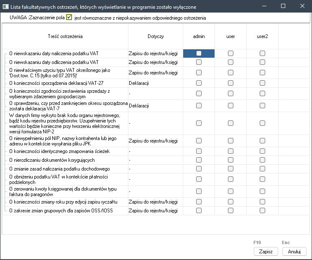This screenshot has height=260, width=312.
Task: Tick user2 checkbox for 'formularza NIP-2' warning
Action: coord(262,123)
